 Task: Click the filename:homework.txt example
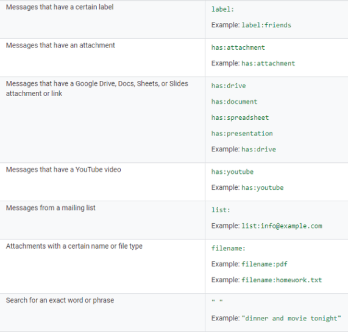[282, 280]
